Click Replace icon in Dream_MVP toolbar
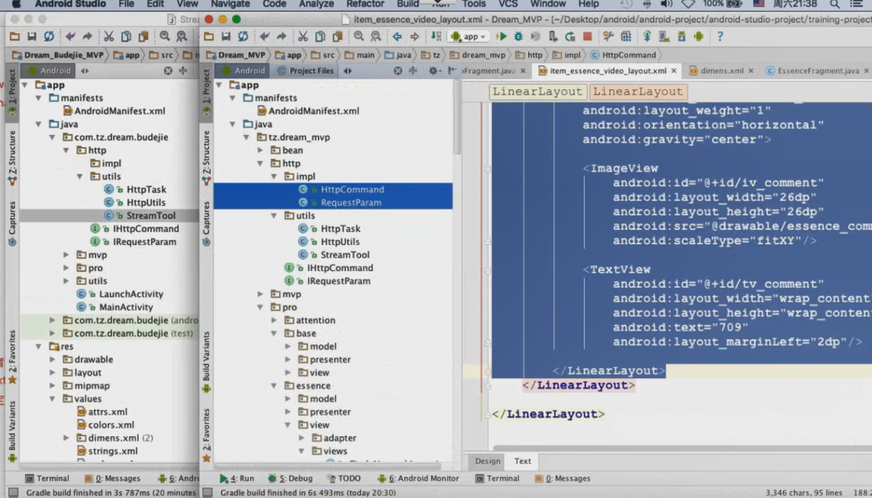Screen dimensions: 872x498 (x=376, y=36)
